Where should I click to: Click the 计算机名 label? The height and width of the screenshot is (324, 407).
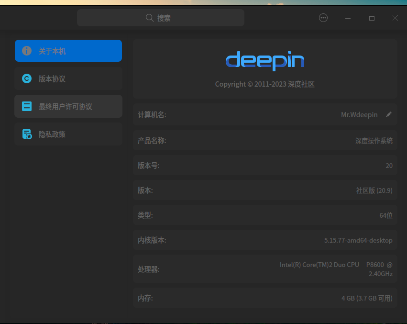[x=152, y=115]
